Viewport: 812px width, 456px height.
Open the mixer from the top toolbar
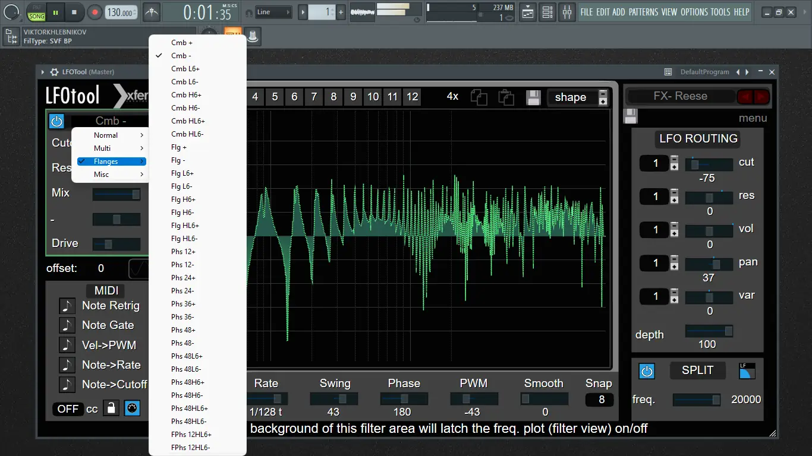click(567, 12)
